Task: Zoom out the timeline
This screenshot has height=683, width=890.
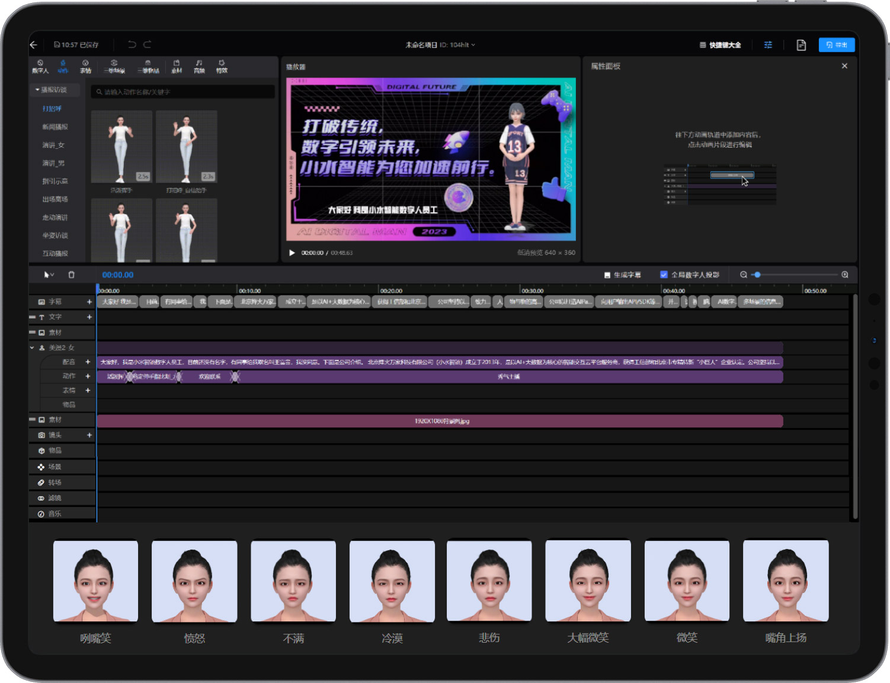Action: tap(743, 275)
